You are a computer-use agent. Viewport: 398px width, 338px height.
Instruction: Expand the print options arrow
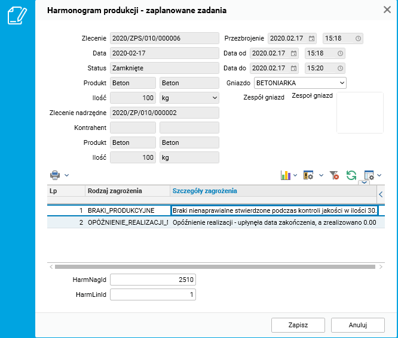pyautogui.click(x=66, y=175)
